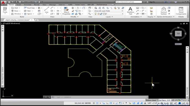Select the Window tool
The height and width of the screenshot is (106, 190).
(x=17, y=14)
